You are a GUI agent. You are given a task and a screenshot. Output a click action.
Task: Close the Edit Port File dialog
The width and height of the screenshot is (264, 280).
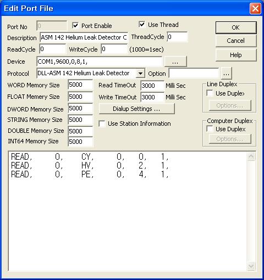point(255,8)
